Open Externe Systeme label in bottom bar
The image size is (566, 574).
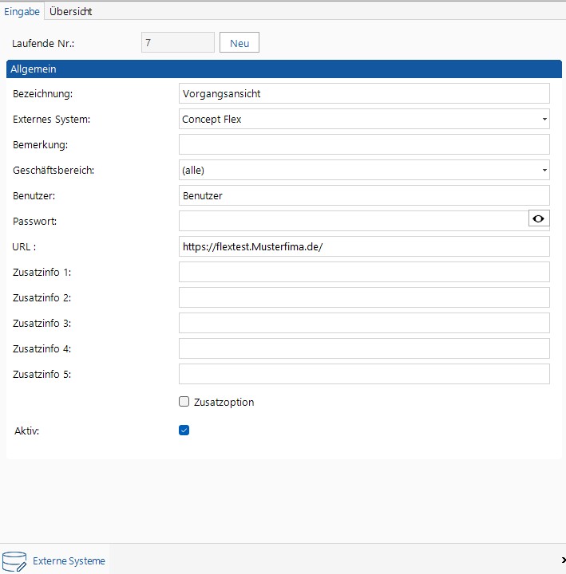coord(69,561)
